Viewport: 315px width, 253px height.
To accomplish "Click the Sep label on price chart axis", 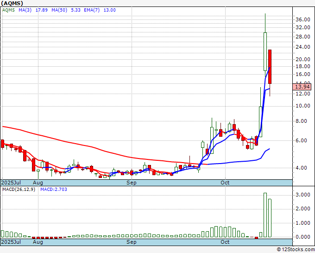I will (x=132, y=183).
